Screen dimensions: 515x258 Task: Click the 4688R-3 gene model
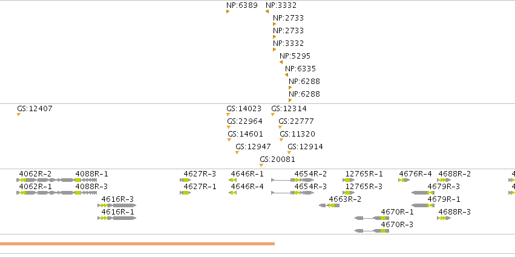click(444, 218)
